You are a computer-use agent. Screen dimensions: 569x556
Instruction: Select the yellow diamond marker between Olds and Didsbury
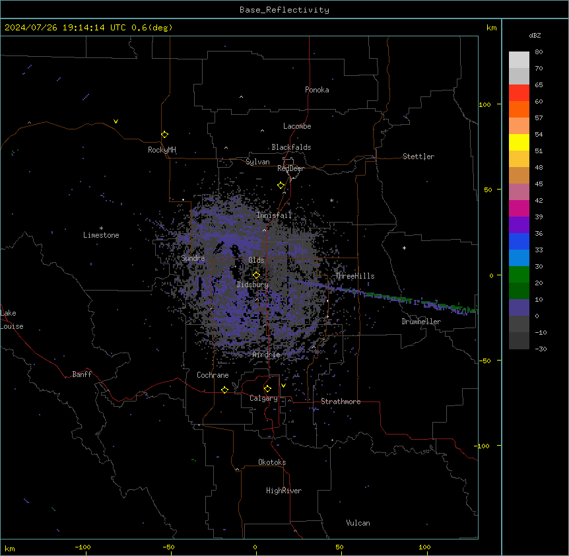(x=256, y=275)
